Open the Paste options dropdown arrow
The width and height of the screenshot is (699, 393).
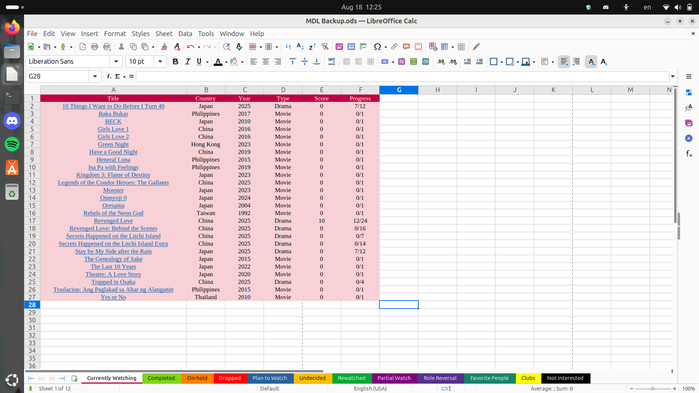click(x=152, y=47)
